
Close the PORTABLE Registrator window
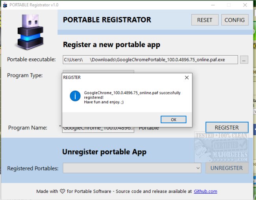pos(245,5)
